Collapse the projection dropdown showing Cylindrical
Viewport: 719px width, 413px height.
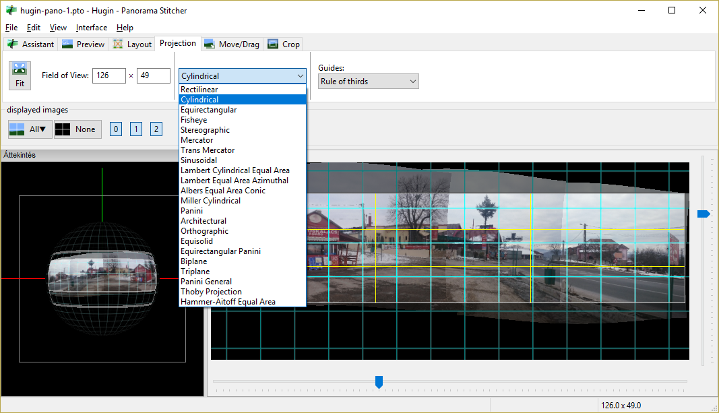pyautogui.click(x=243, y=76)
